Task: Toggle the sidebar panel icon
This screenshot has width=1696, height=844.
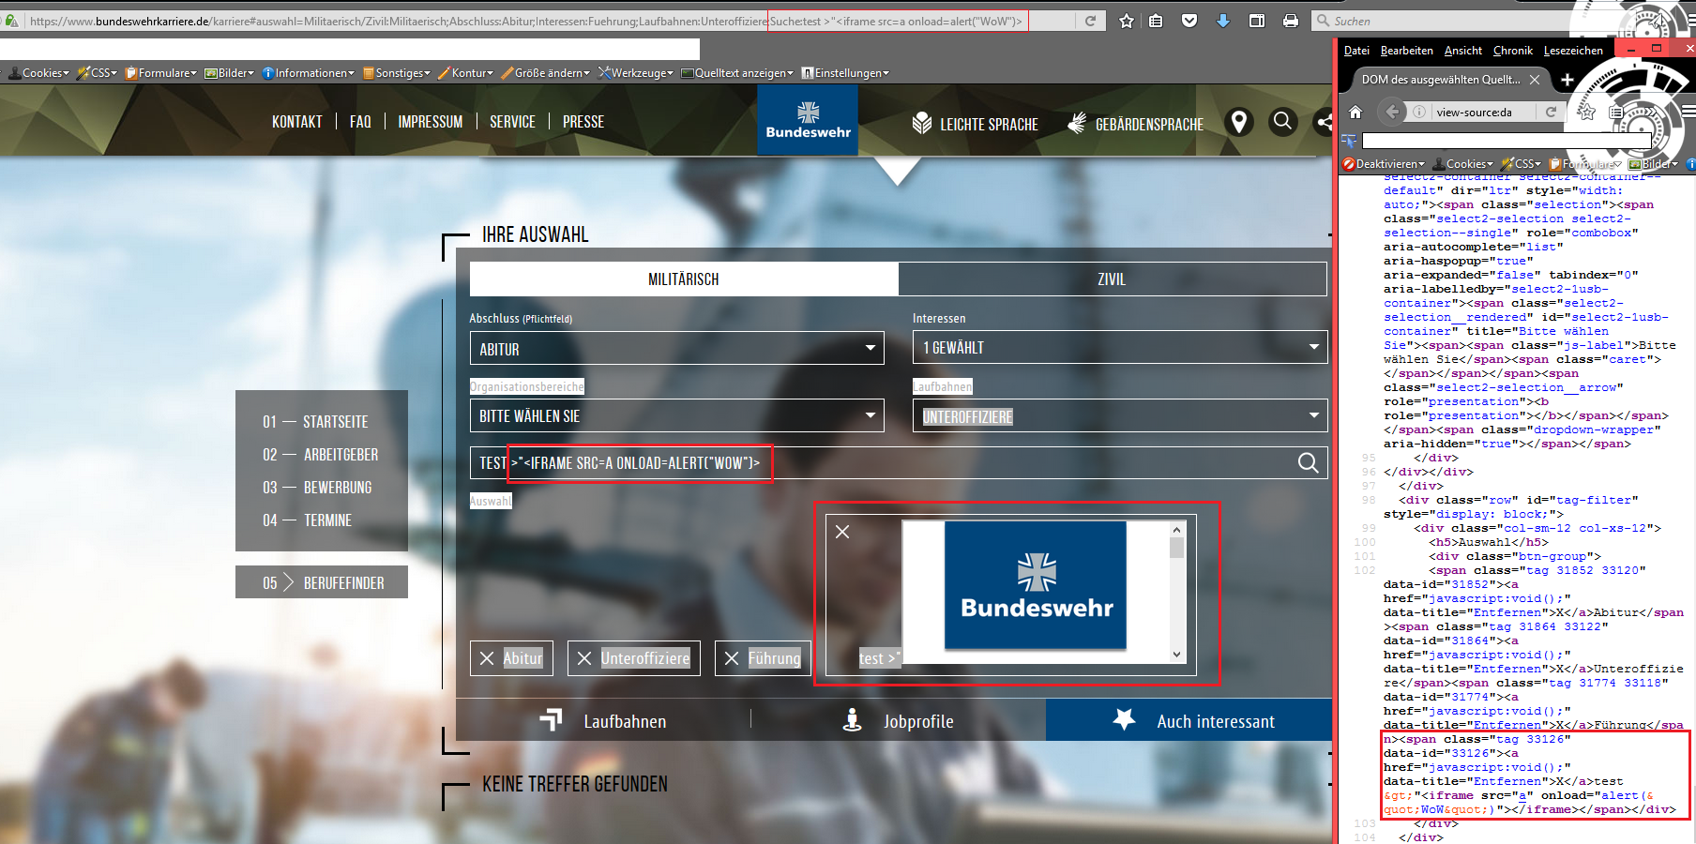Action: click(x=1257, y=21)
